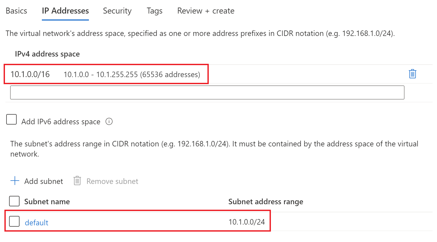Screen dimensions: 437x242
Task: Click the plus icon next to Add subnet
Action: (15, 181)
